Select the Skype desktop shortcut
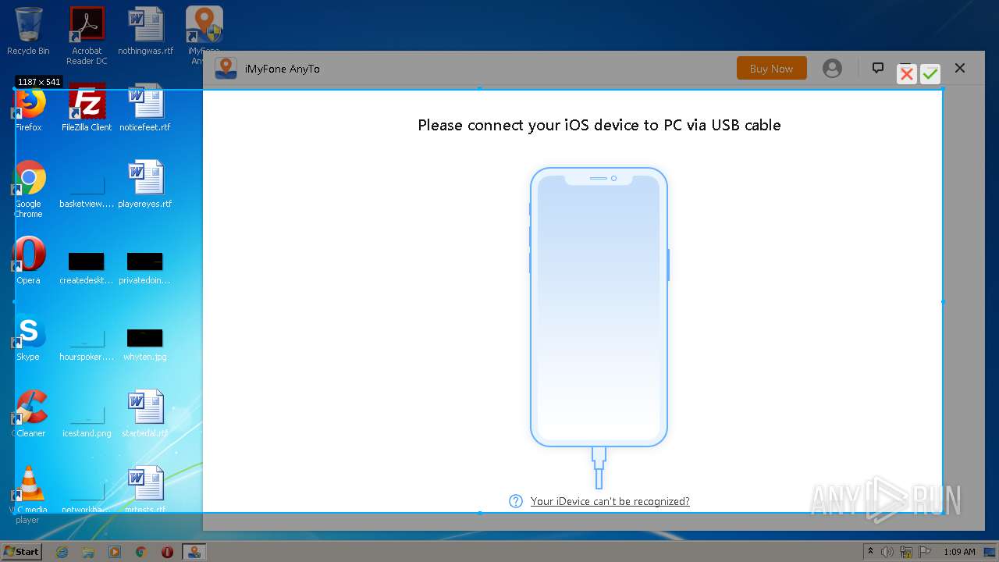This screenshot has height=562, width=999. (x=28, y=337)
